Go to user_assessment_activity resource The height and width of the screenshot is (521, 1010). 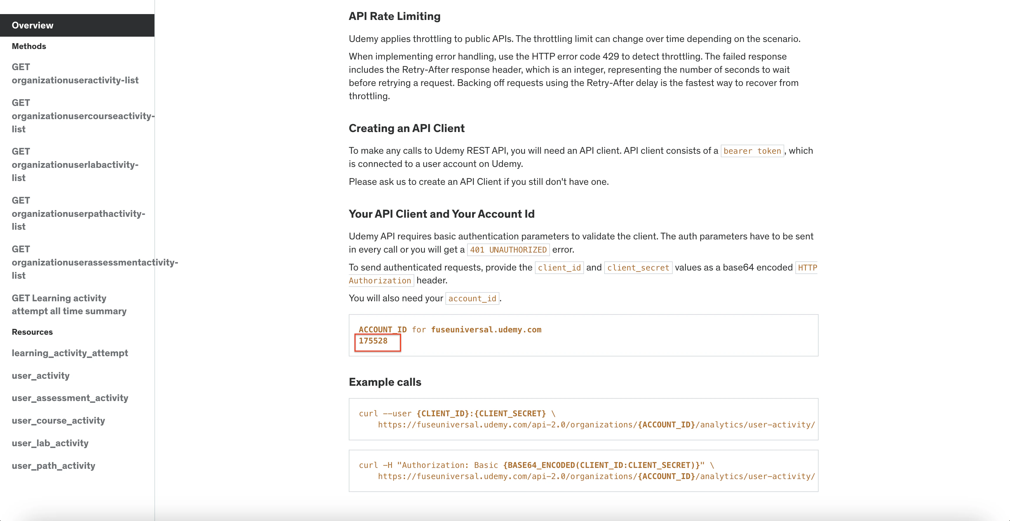click(x=70, y=398)
